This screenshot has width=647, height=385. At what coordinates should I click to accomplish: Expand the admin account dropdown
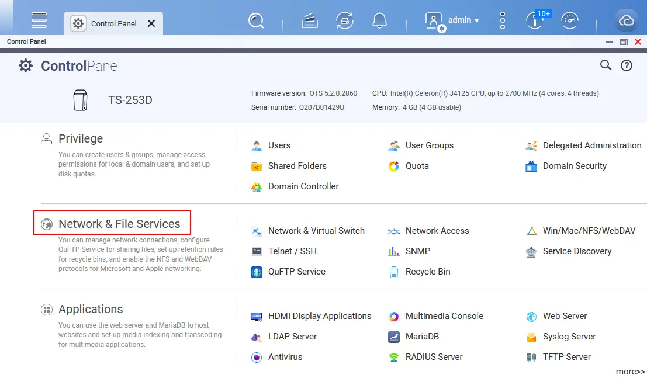(x=464, y=20)
